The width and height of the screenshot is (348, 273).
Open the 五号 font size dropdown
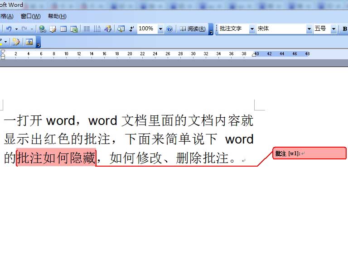(x=333, y=29)
